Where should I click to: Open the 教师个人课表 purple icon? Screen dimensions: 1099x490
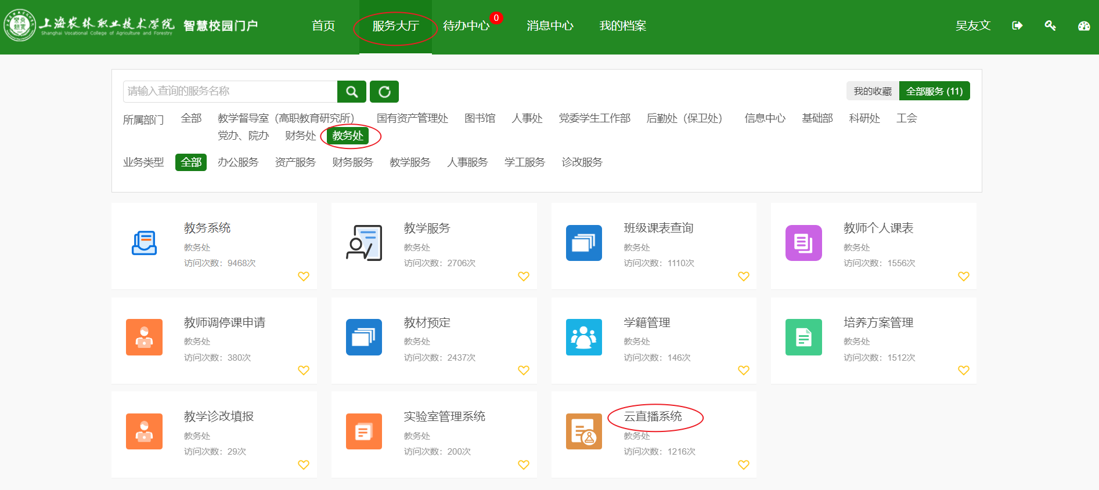[x=803, y=243]
